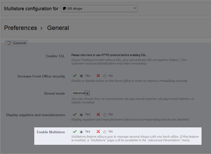Viewport: 211px width, 154px height.
Task: Click red X for Increase Front Office security
Action: coord(98,76)
